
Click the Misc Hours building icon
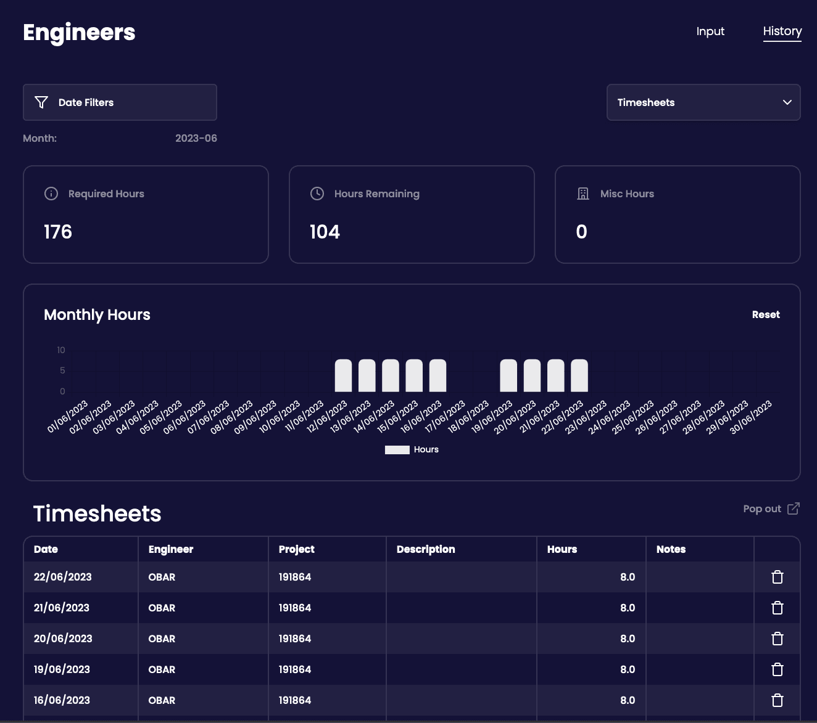(x=583, y=194)
